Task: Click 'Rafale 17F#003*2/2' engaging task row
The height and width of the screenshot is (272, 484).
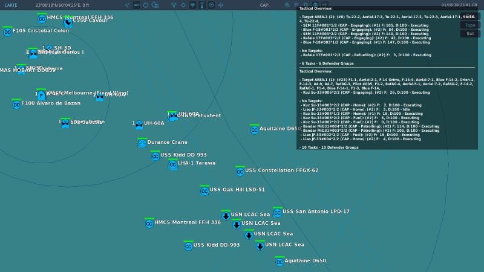Action: click(367, 38)
